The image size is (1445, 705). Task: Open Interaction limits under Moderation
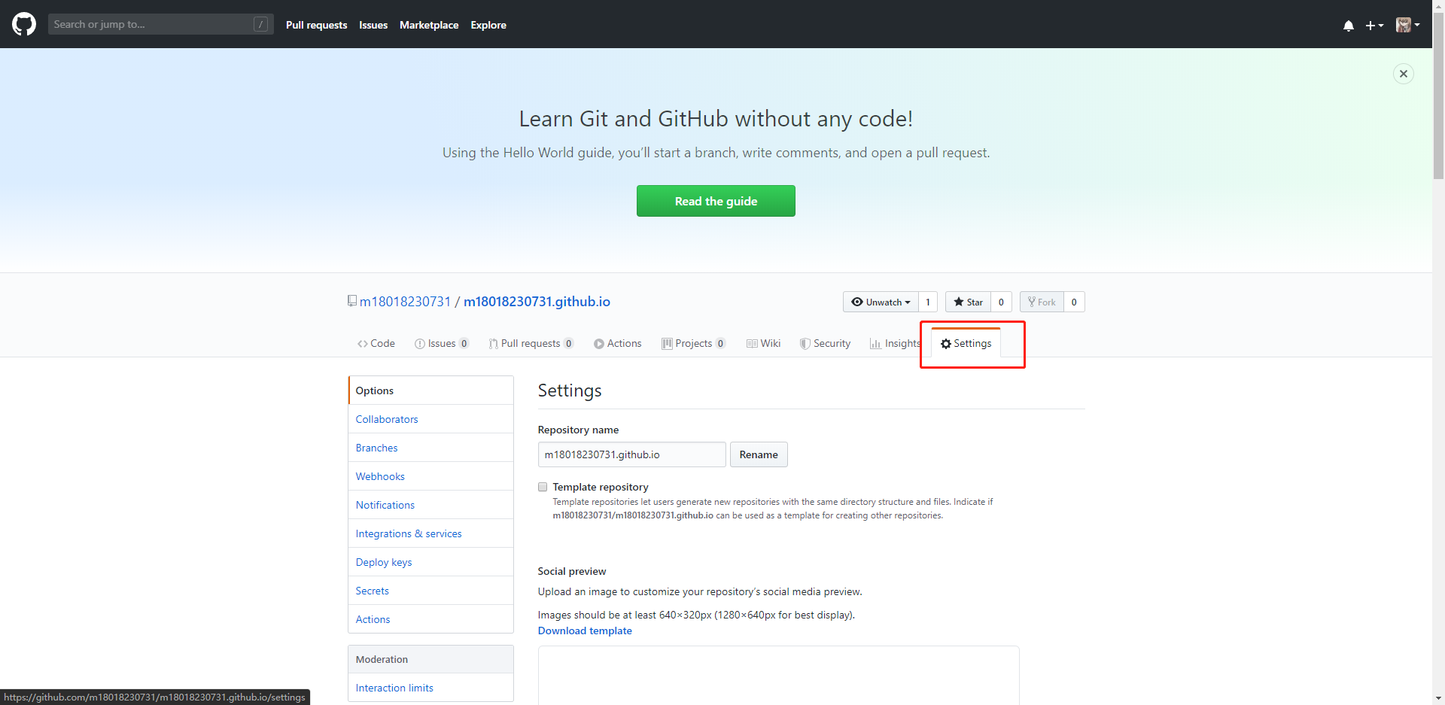tap(430, 688)
